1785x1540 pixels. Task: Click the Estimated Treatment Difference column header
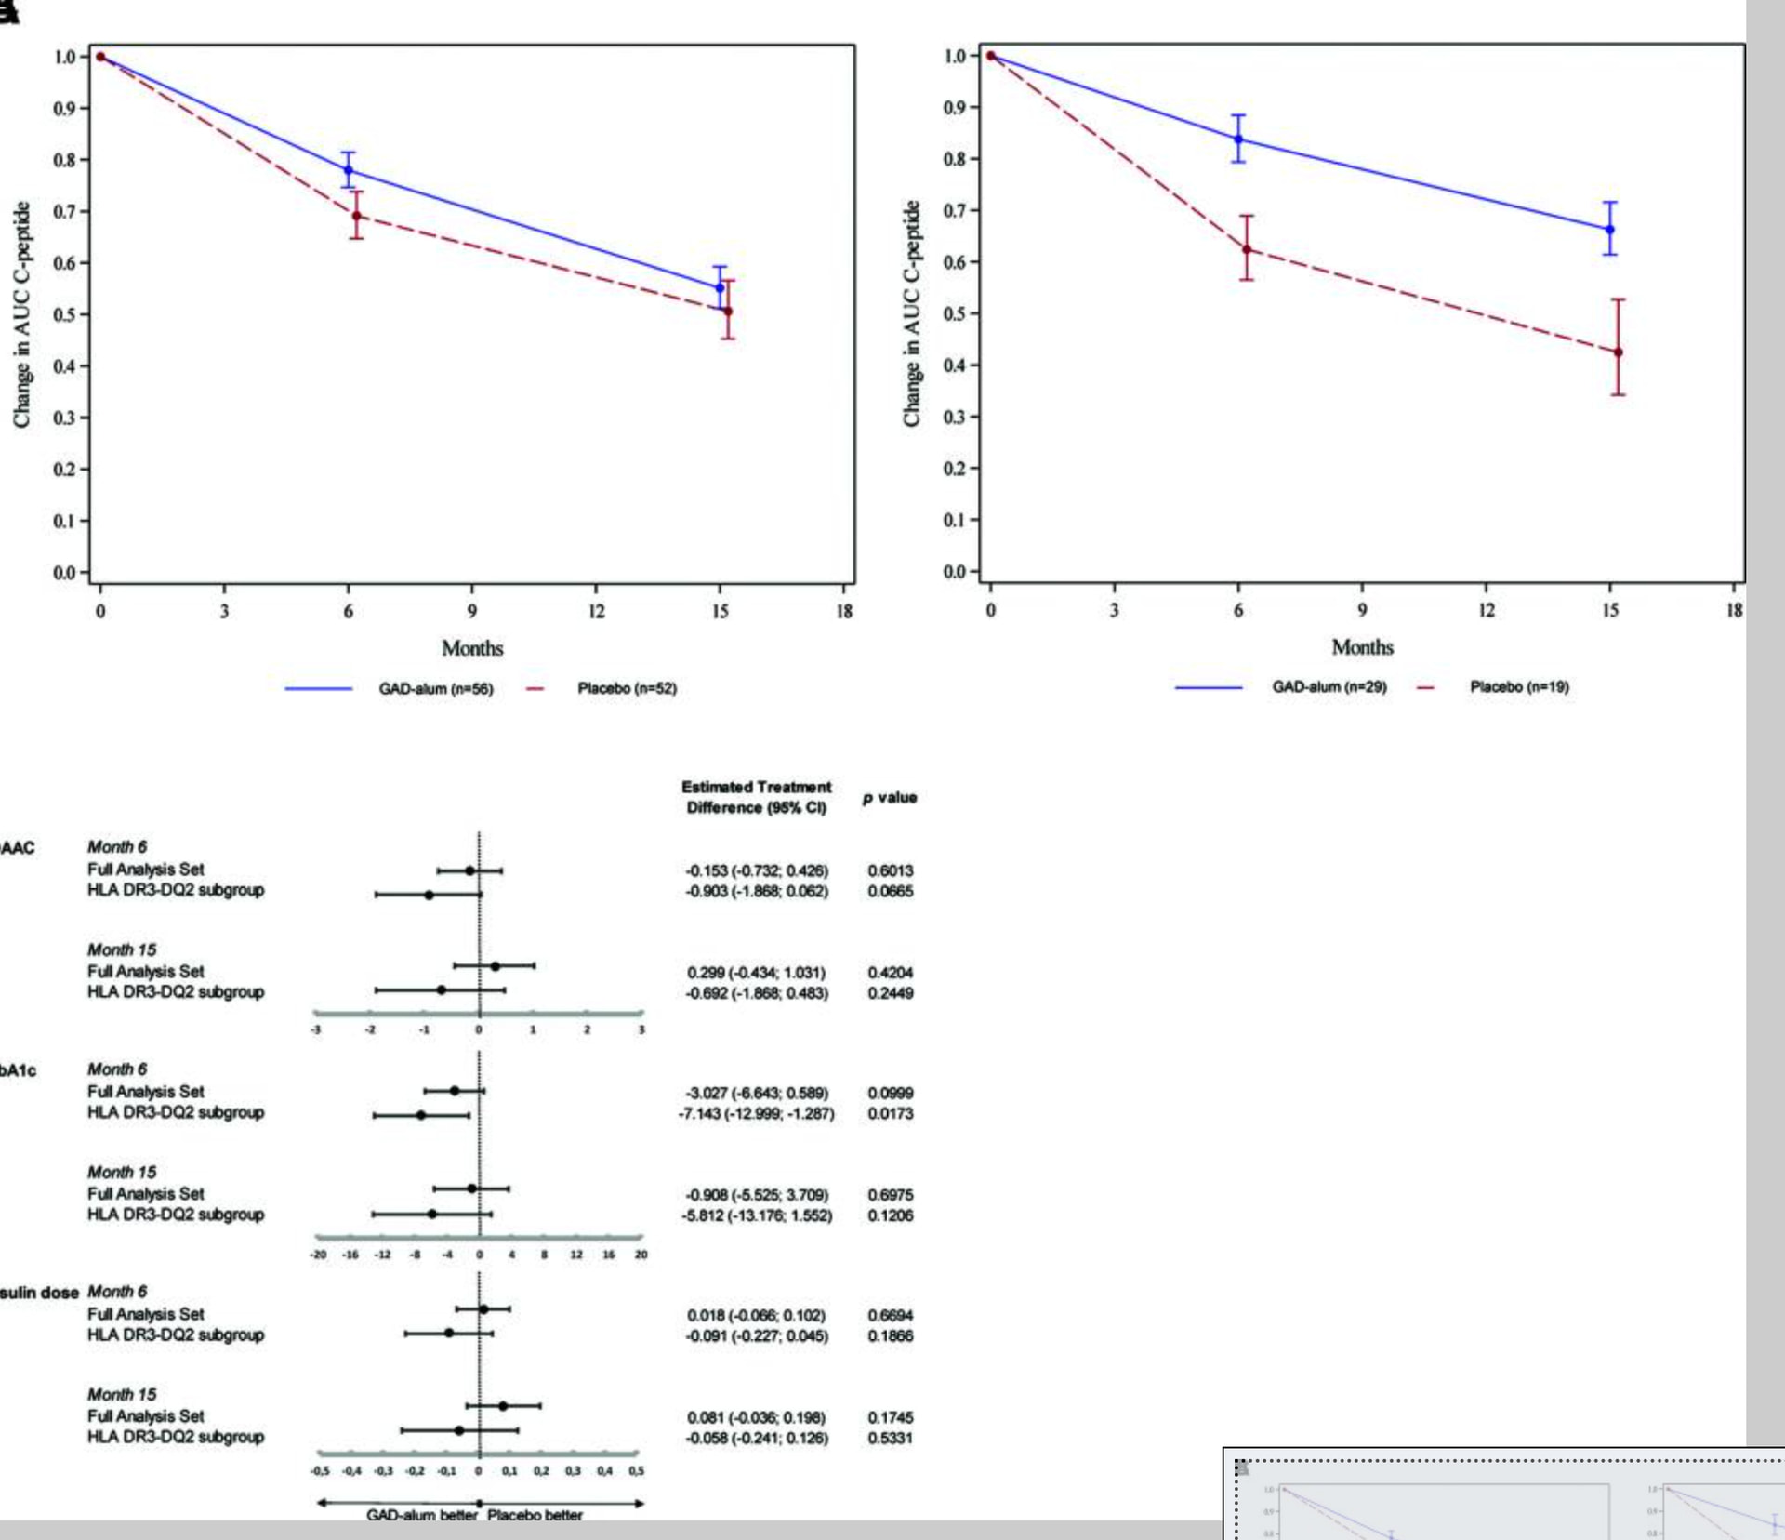[x=756, y=797]
